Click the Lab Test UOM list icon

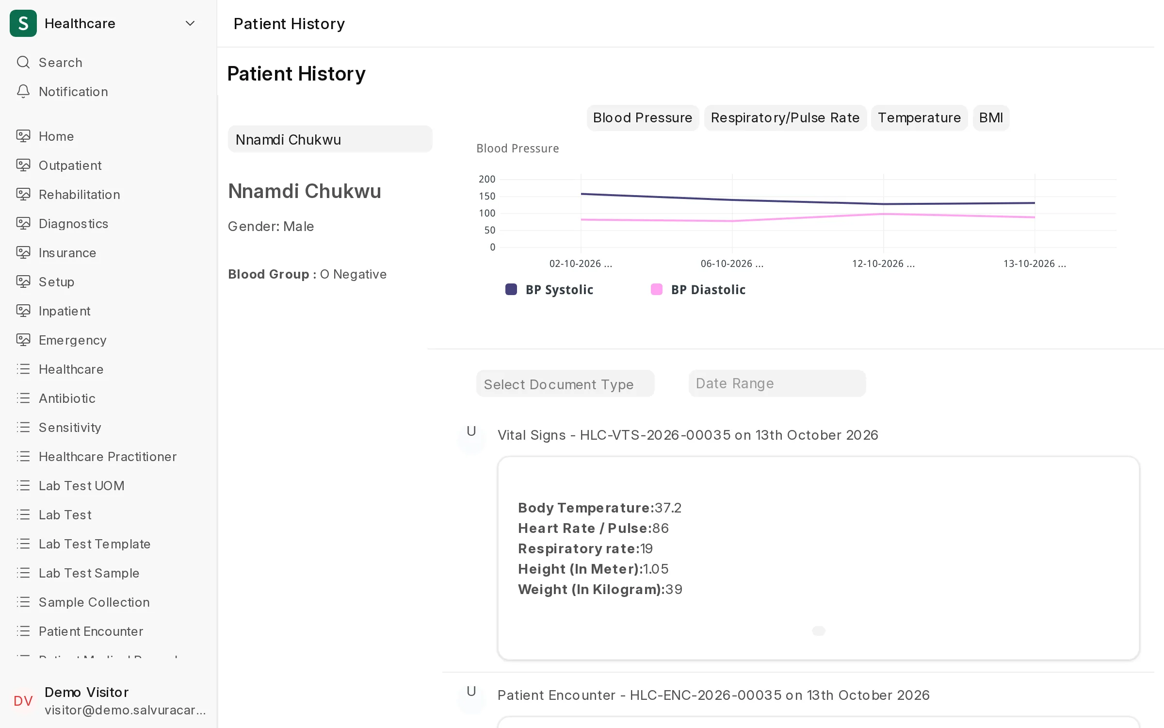pos(23,486)
